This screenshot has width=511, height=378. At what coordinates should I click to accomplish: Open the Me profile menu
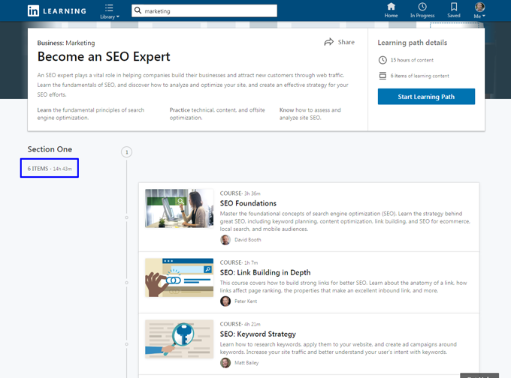479,10
